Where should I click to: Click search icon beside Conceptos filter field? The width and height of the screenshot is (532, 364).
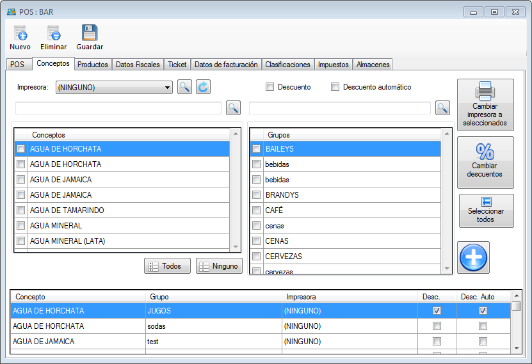coord(233,107)
